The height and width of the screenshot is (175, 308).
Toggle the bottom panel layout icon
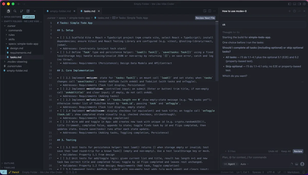295,4
